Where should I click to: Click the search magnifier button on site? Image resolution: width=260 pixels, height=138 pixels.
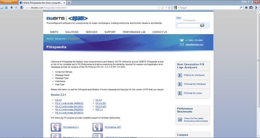point(202,25)
